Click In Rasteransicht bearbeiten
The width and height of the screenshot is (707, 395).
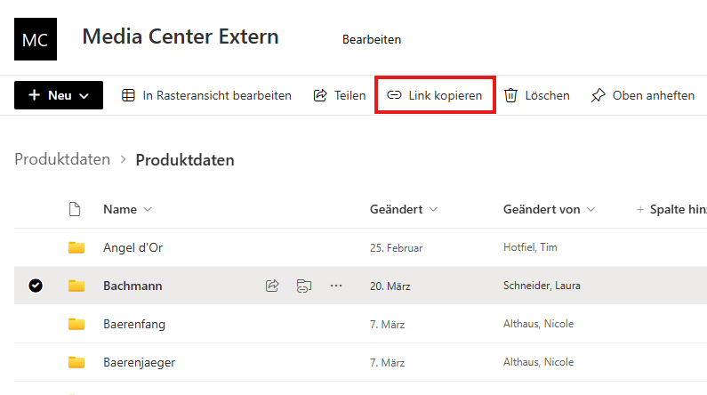pyautogui.click(x=206, y=95)
